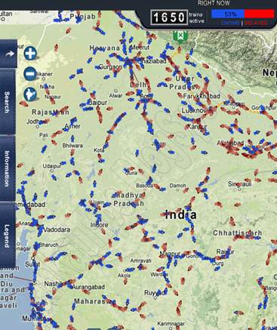Click the Nagpur city label
277x330 pixels.
pos(171,254)
